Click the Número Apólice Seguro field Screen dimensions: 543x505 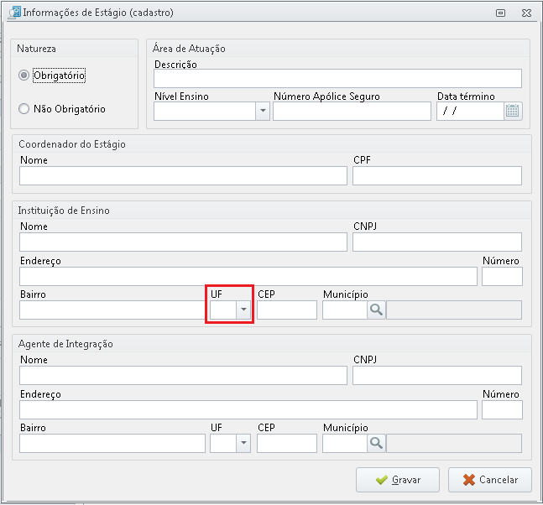coord(352,111)
